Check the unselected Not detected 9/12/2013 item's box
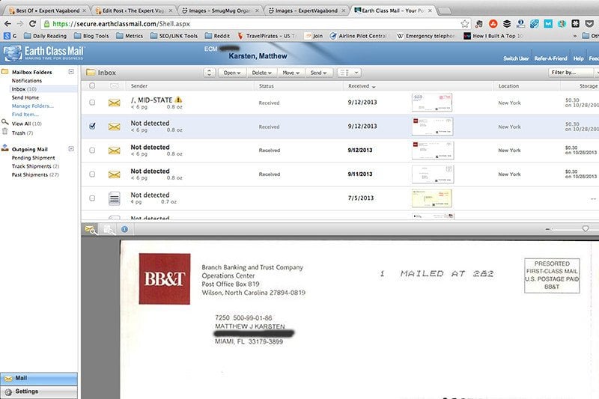 pos(92,150)
